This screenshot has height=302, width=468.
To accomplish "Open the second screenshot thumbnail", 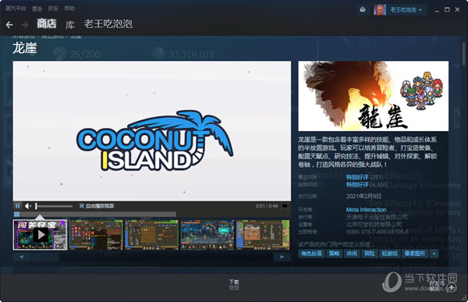I will click(96, 235).
